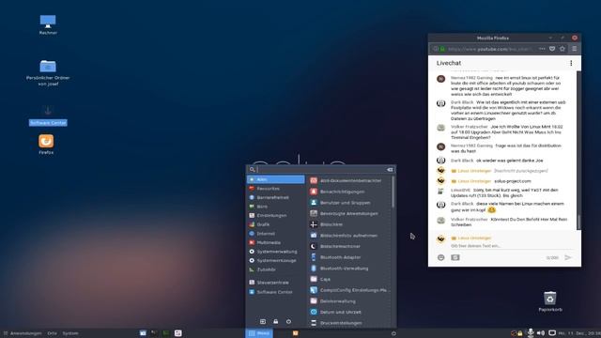Image resolution: width=601 pixels, height=338 pixels.
Task: Launch Caja file manager entry
Action: tap(349, 280)
